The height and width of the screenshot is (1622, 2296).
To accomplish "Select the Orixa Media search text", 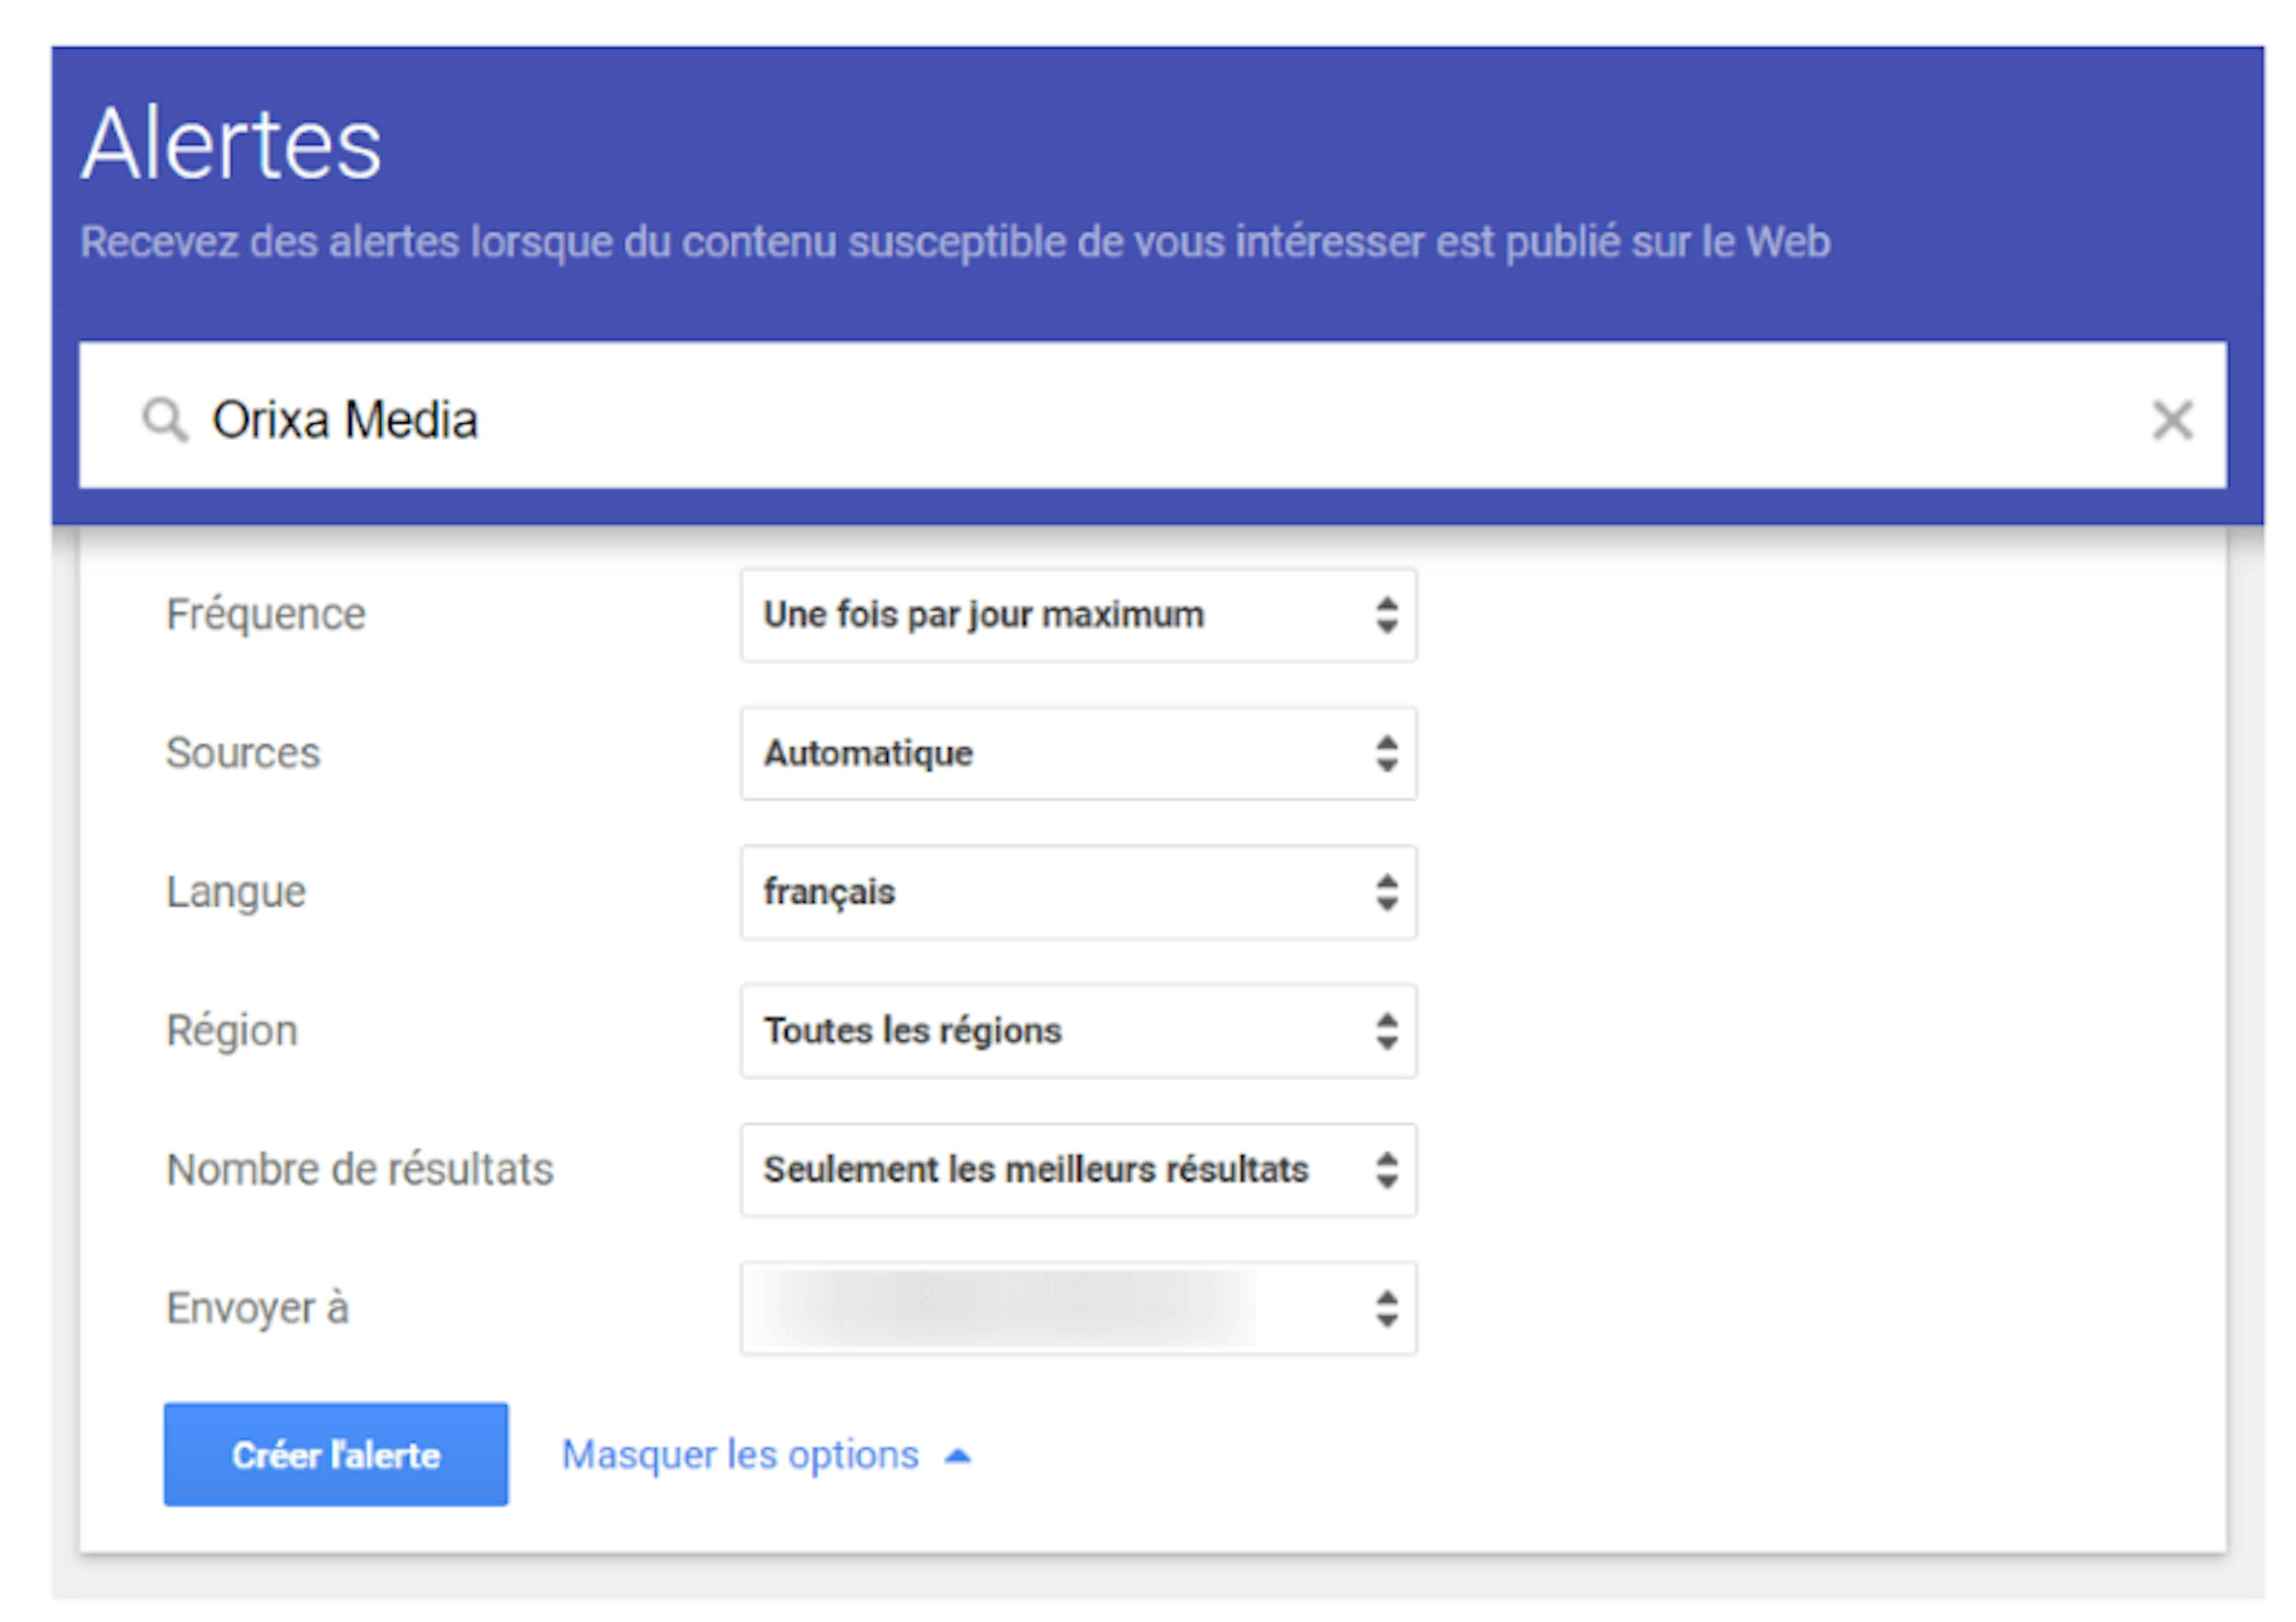I will click(345, 419).
